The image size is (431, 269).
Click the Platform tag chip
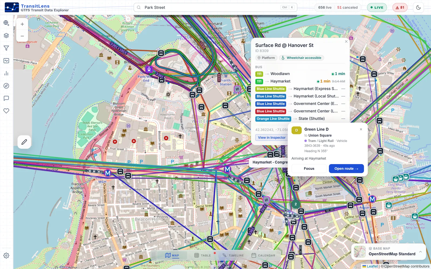pos(266,58)
